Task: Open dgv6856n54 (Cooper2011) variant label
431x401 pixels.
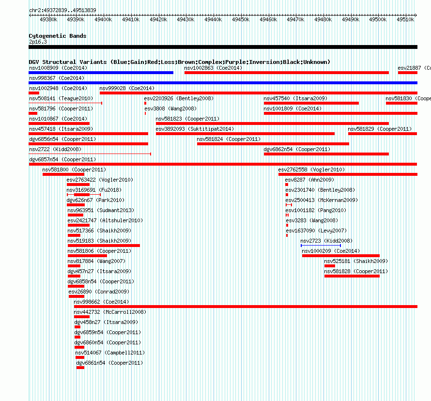Action: (x=62, y=139)
